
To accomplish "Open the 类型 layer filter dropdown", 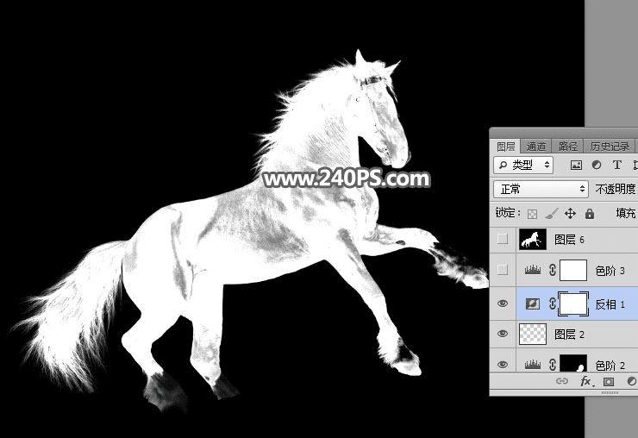I will pyautogui.click(x=523, y=165).
